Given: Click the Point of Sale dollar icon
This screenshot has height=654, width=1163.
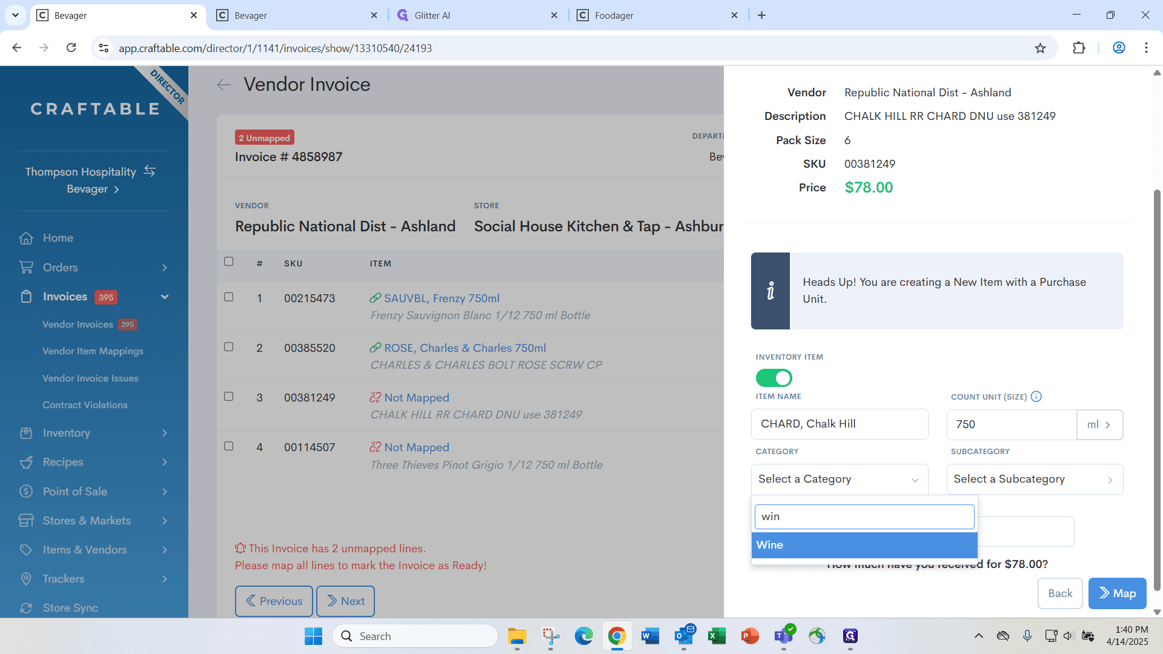Looking at the screenshot, I should 26,491.
